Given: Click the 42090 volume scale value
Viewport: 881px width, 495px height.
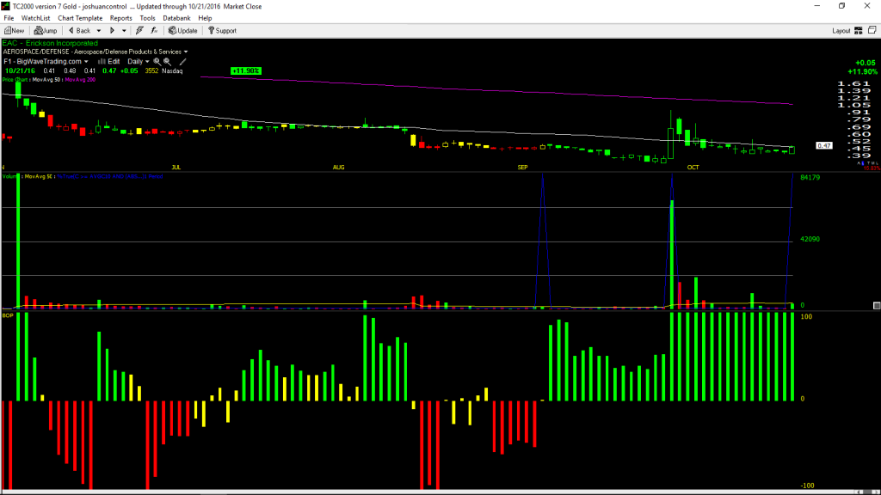Looking at the screenshot, I should [x=810, y=239].
